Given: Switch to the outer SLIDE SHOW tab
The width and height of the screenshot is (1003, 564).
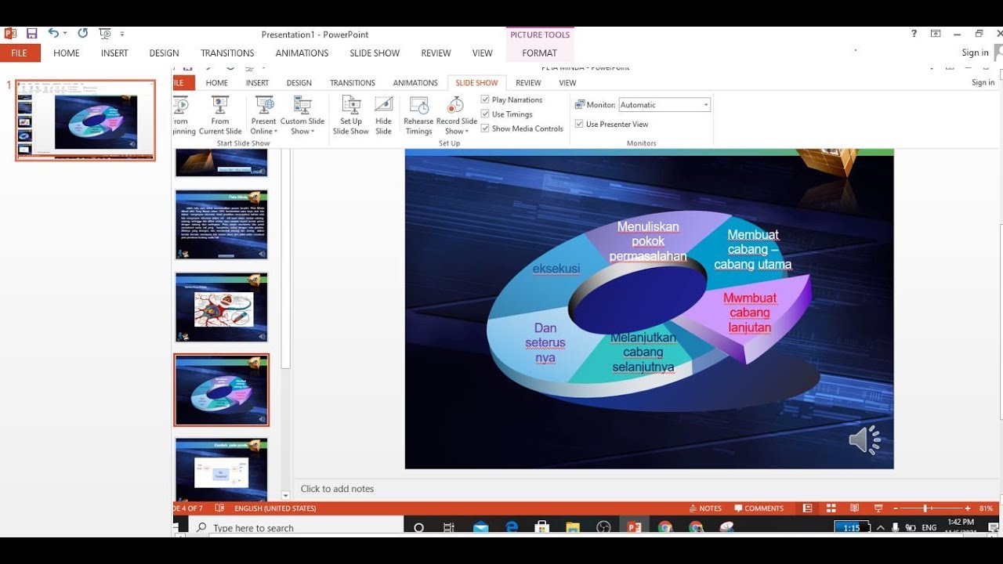Looking at the screenshot, I should 375,53.
